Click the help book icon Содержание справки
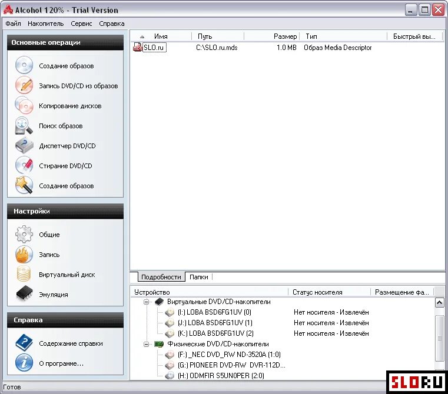The width and height of the screenshot is (448, 394). pyautogui.click(x=24, y=343)
